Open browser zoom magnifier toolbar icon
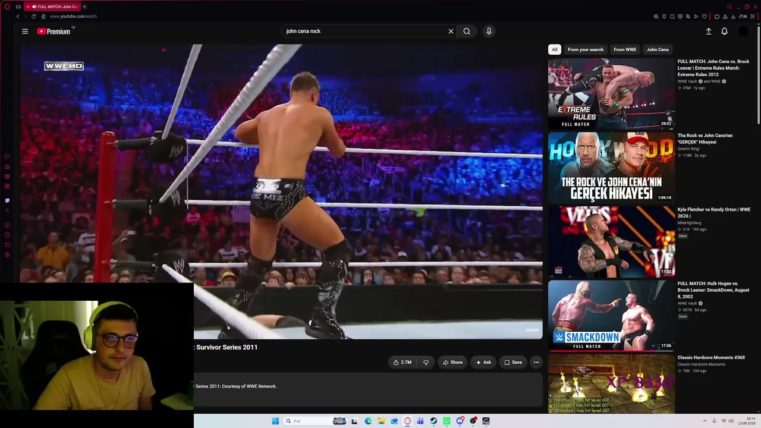The height and width of the screenshot is (428, 761). (656, 17)
